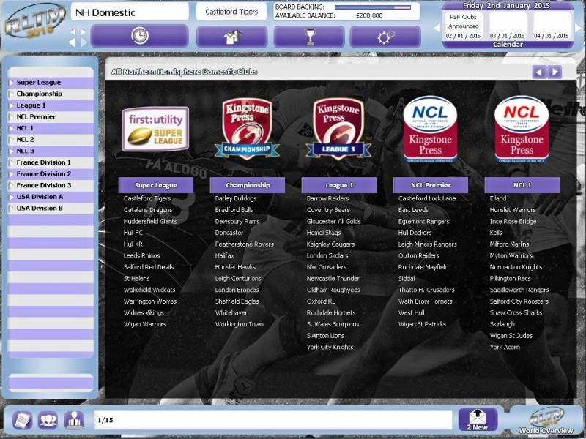
Task: Open Wigan Warriors club
Action: coord(144,324)
